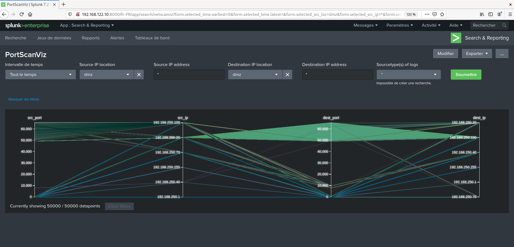Open the Tableaux de bord tab
Screen dimensions: 514x247
(152, 38)
